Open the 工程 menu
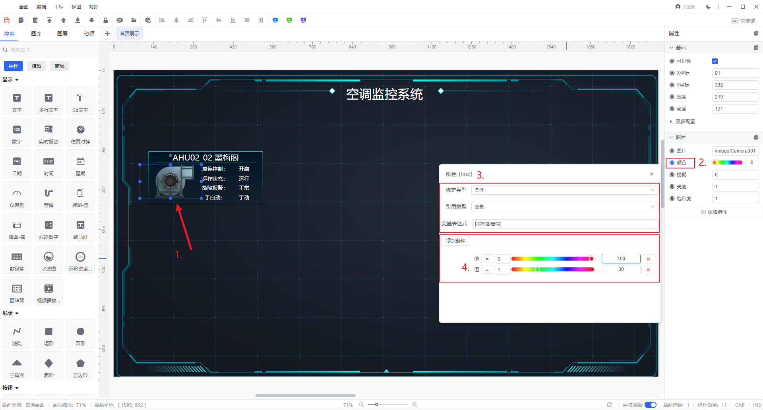The image size is (763, 410). point(59,7)
